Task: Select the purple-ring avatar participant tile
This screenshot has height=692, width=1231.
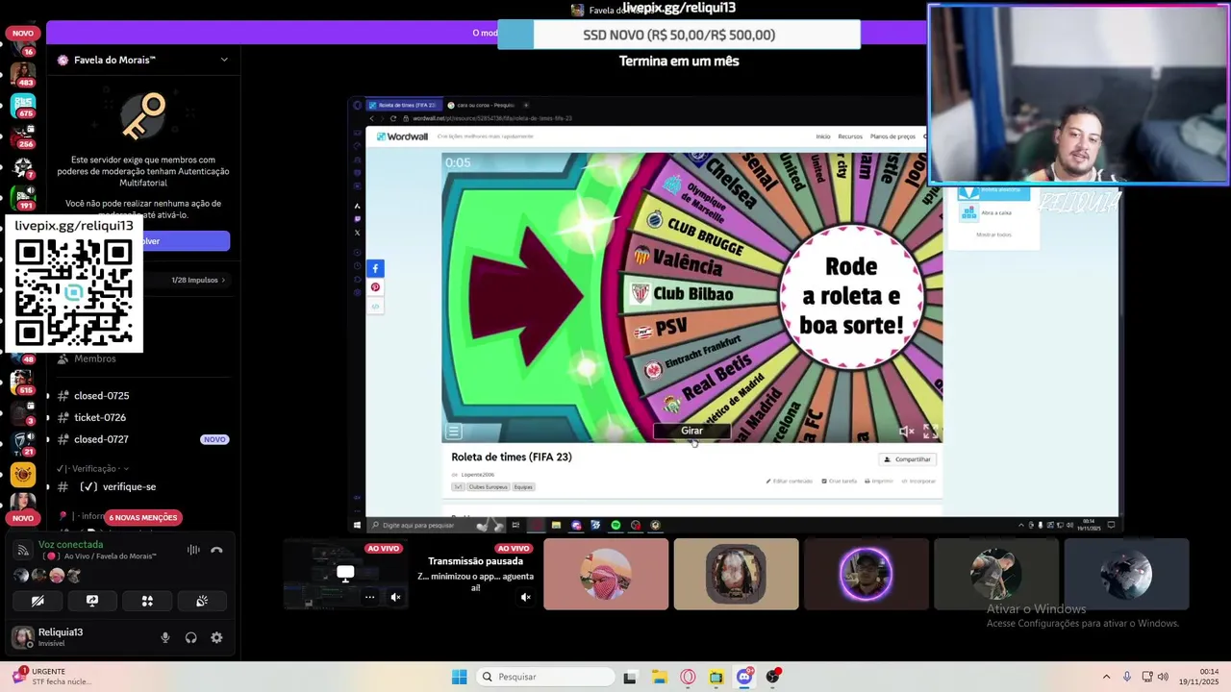Action: [866, 574]
